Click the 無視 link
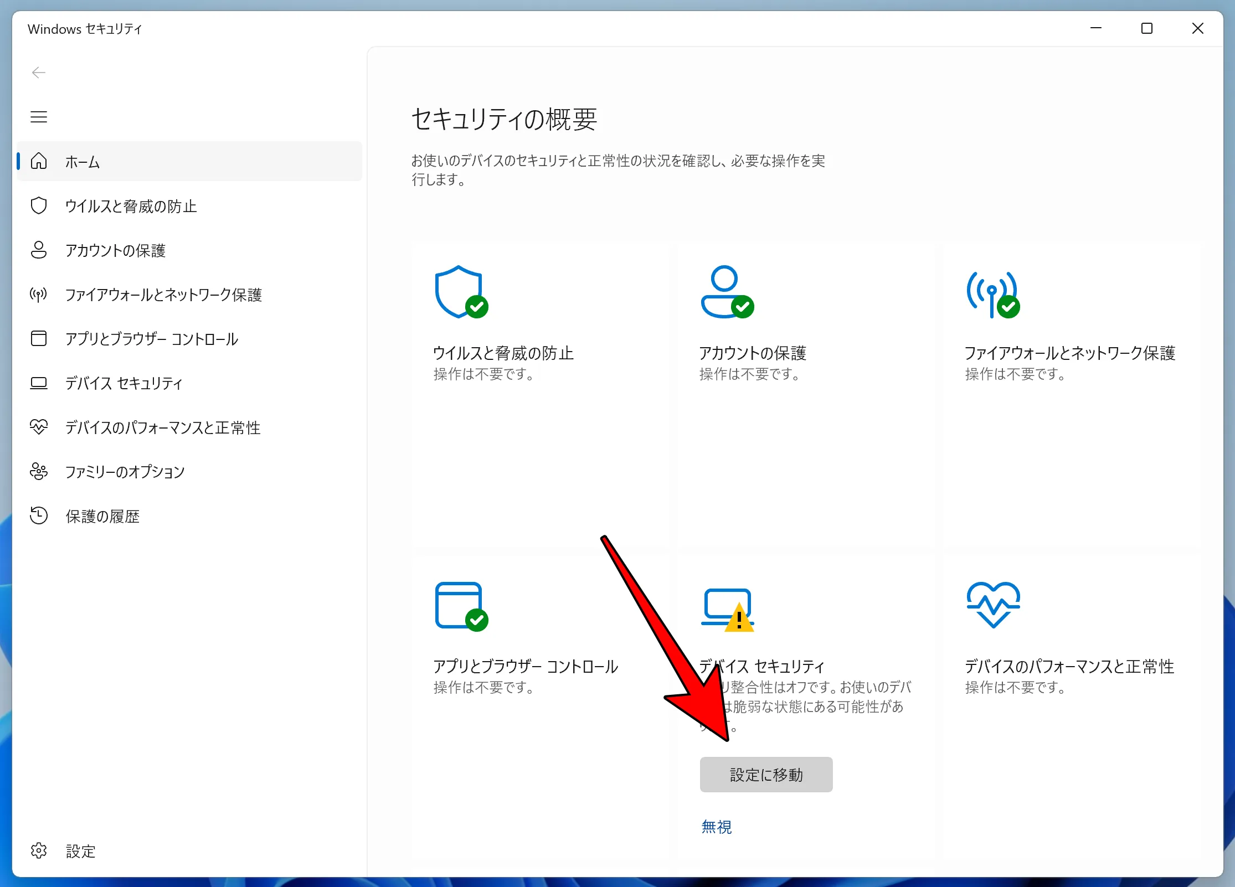Viewport: 1235px width, 887px height. 716,827
